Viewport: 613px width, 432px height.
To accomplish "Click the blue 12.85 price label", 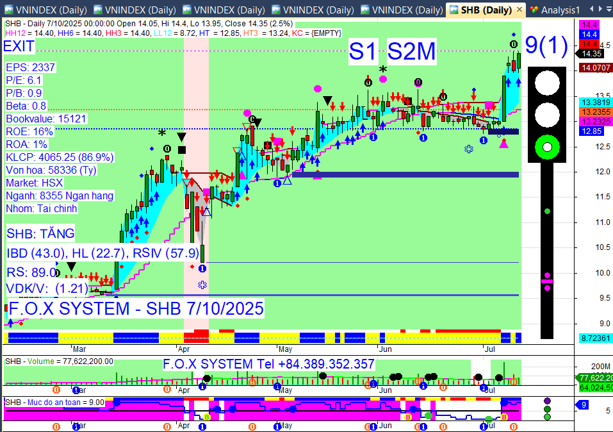I will click(591, 131).
